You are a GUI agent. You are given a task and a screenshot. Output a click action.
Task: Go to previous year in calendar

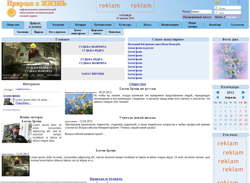coord(217,92)
